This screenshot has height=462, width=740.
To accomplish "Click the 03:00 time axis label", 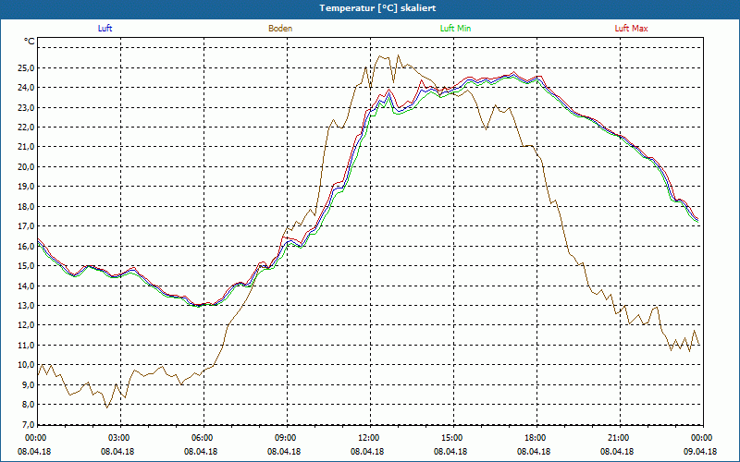I will pos(118,438).
